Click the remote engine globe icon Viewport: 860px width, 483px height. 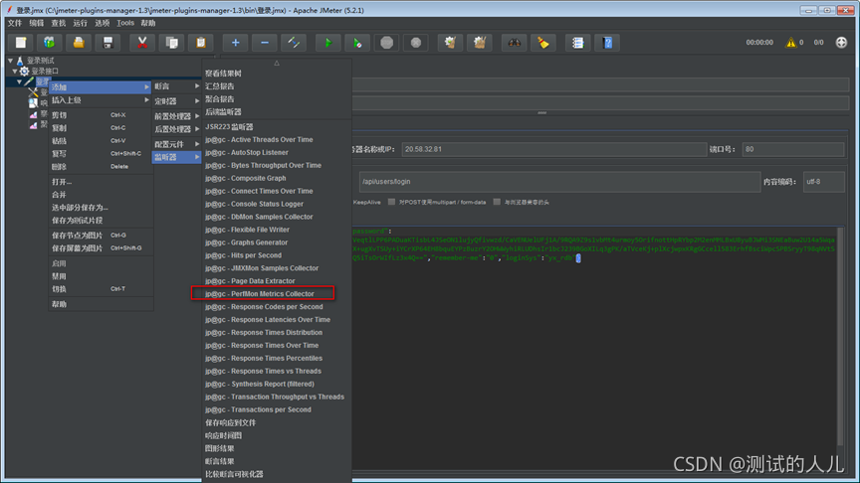(x=841, y=42)
